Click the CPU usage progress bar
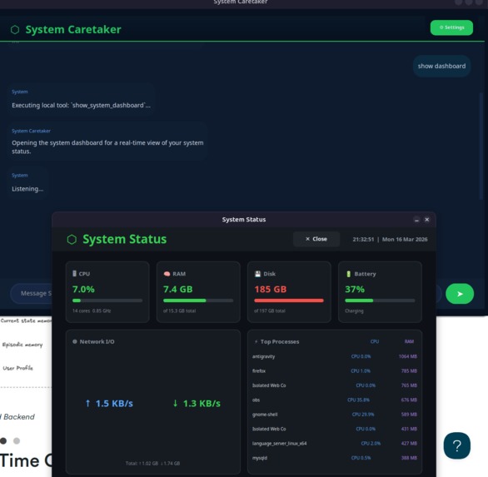 click(107, 301)
